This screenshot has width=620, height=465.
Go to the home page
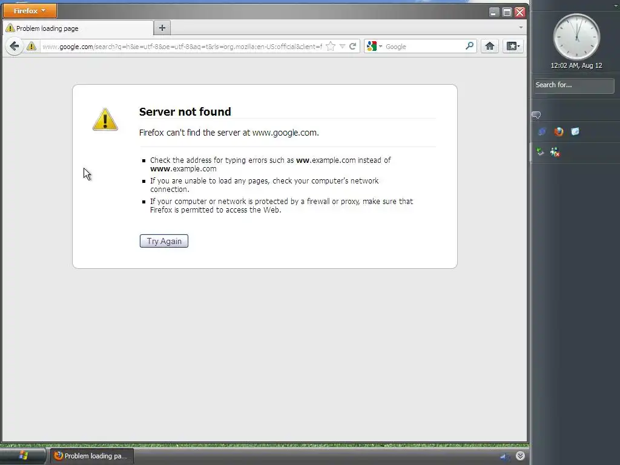490,46
